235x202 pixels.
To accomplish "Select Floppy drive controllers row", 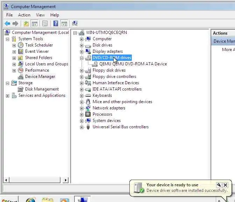I will click(x=114, y=77).
